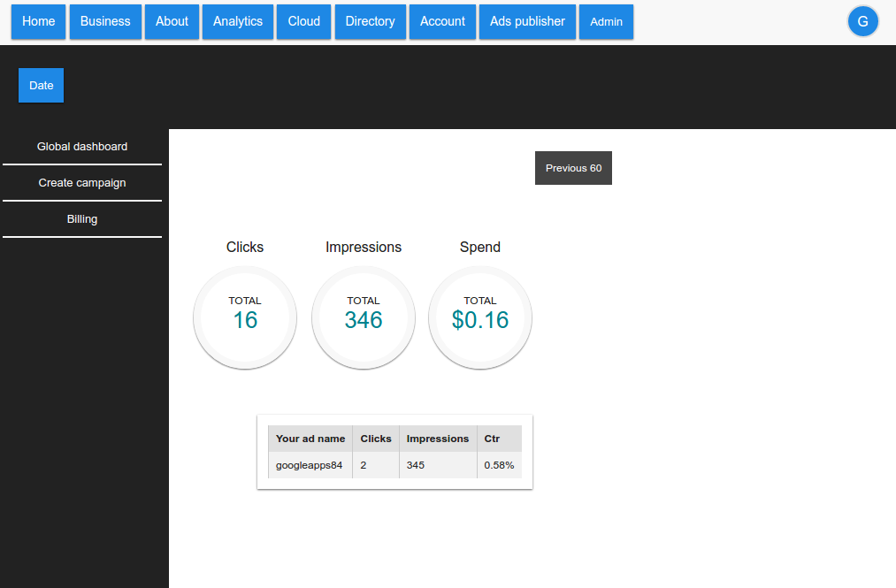Go to the Business page
896x588 pixels.
point(105,22)
